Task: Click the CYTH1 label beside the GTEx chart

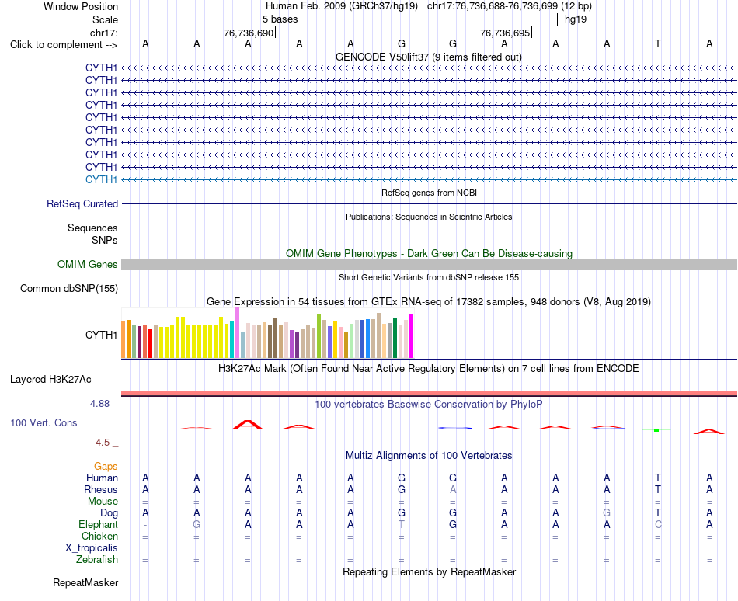Action: click(x=101, y=335)
